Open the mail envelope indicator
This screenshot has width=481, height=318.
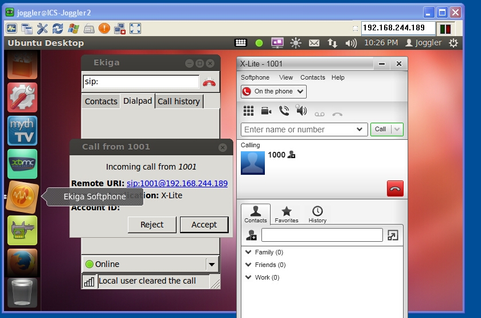click(314, 43)
